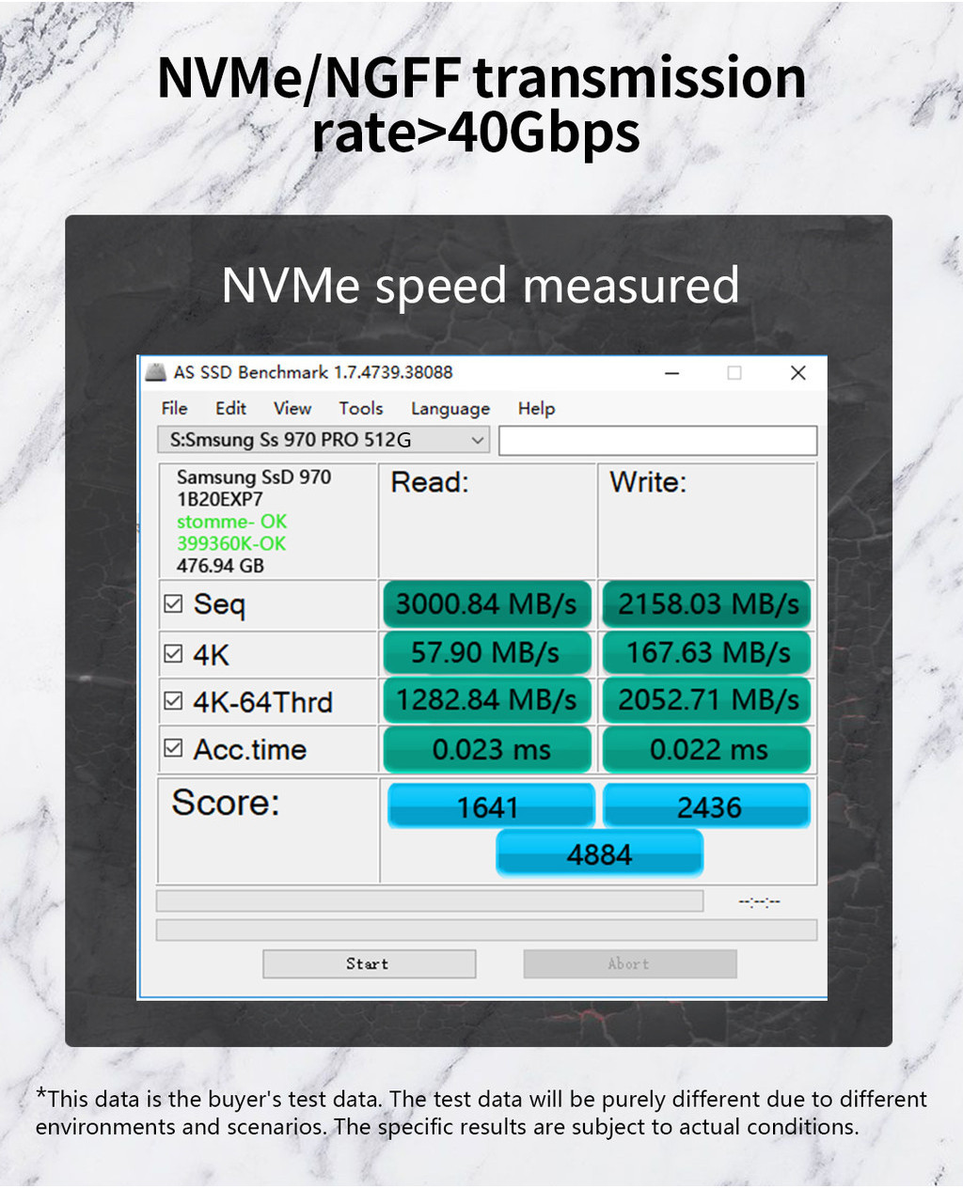Open the File menu

click(x=173, y=408)
